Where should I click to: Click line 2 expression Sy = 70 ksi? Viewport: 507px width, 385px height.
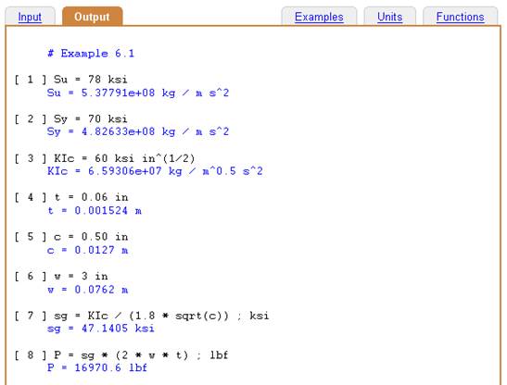(91, 118)
